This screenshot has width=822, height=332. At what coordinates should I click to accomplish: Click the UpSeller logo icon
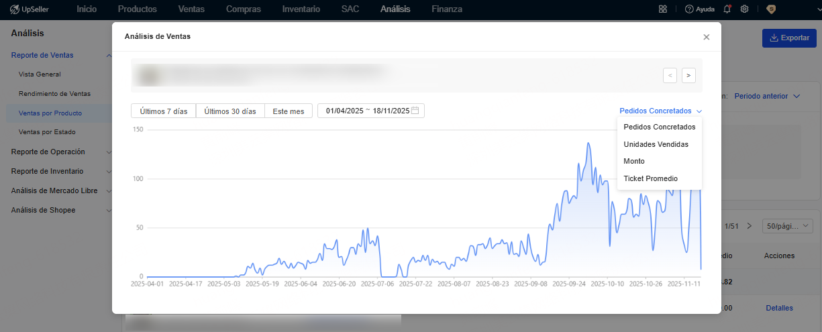tap(15, 9)
